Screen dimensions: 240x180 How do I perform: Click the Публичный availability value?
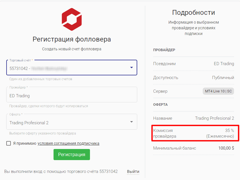pos(223,78)
